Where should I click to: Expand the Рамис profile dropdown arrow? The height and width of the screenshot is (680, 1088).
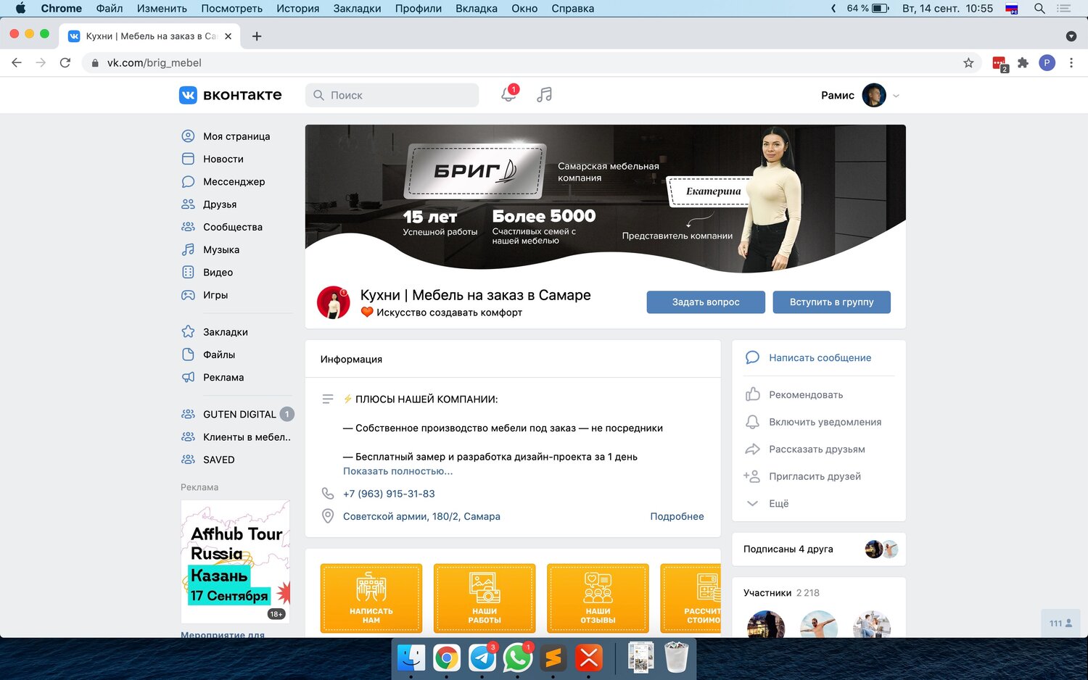coord(896,96)
